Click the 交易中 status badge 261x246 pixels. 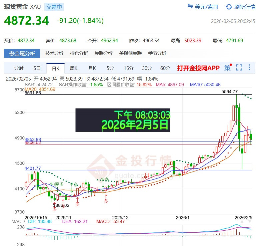54,7
